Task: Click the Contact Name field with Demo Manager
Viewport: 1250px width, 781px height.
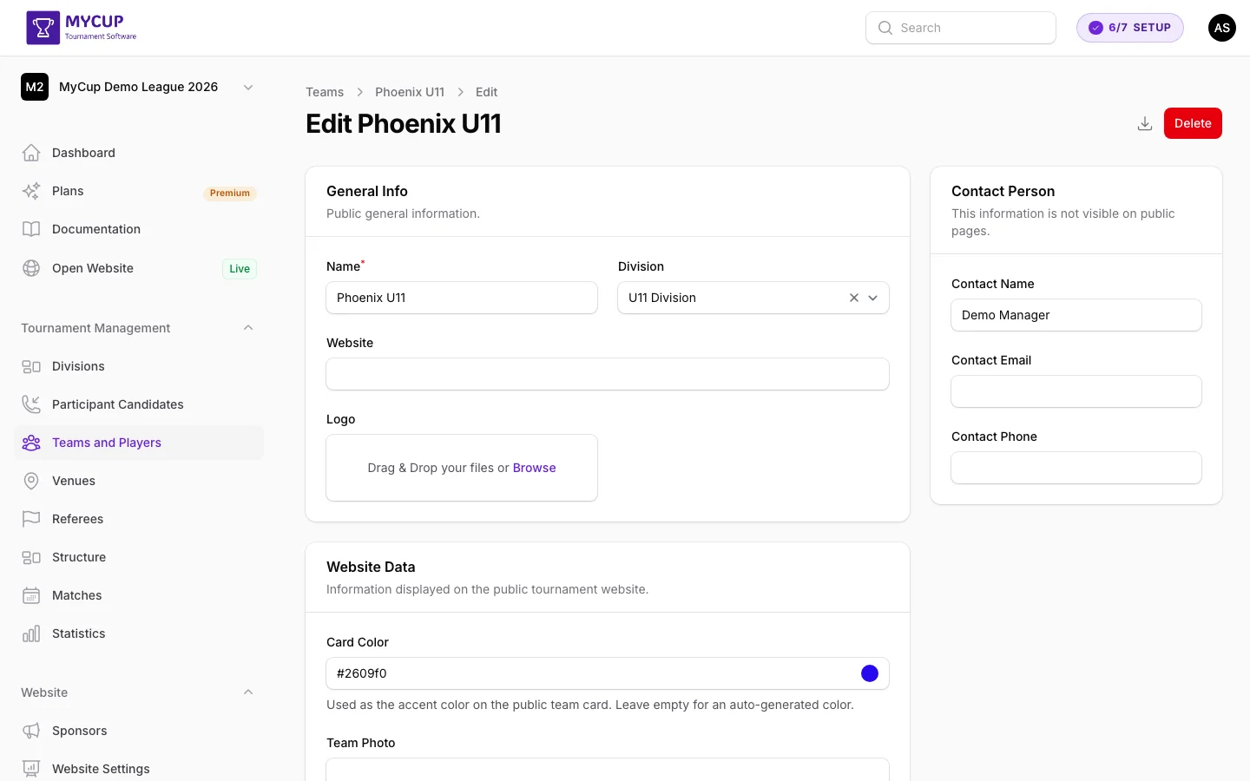Action: click(1076, 315)
